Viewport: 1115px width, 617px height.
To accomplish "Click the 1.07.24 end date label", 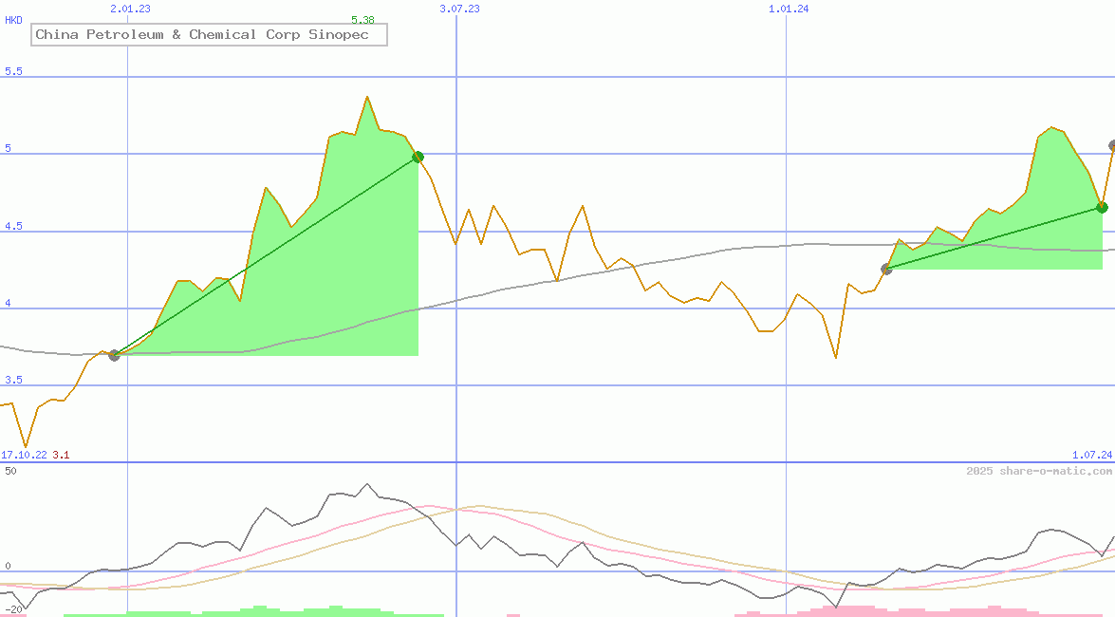I will pos(1091,456).
